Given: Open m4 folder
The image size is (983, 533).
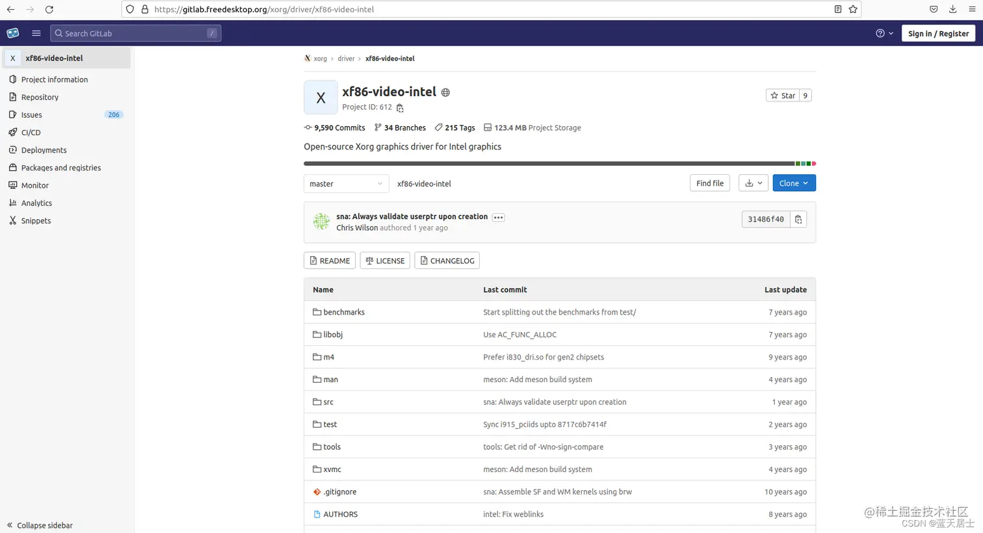Looking at the screenshot, I should [329, 357].
